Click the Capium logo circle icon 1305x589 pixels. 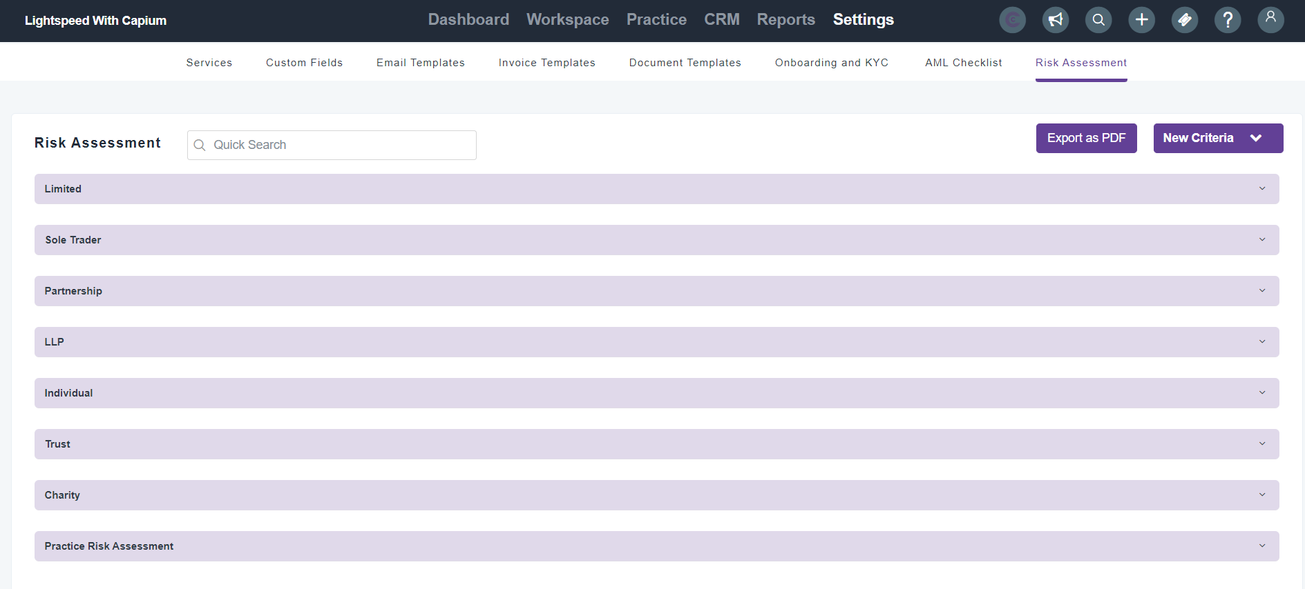tap(1012, 20)
